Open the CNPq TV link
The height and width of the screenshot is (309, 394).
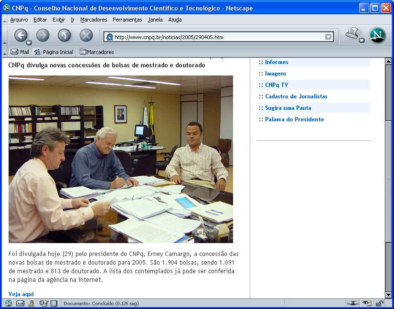click(x=277, y=85)
